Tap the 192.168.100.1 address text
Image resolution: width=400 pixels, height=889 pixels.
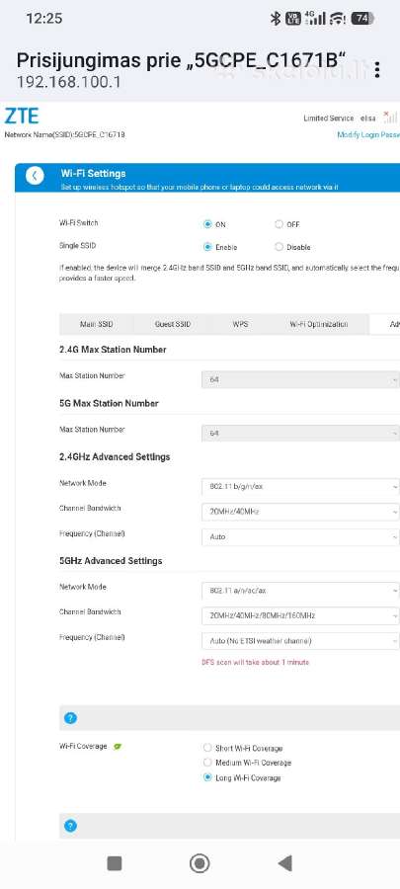click(x=69, y=82)
